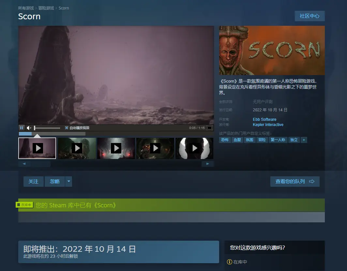Viewport: 347px width, 271px height.
Task: Click the 即将推出 release date heading
Action: 80,249
